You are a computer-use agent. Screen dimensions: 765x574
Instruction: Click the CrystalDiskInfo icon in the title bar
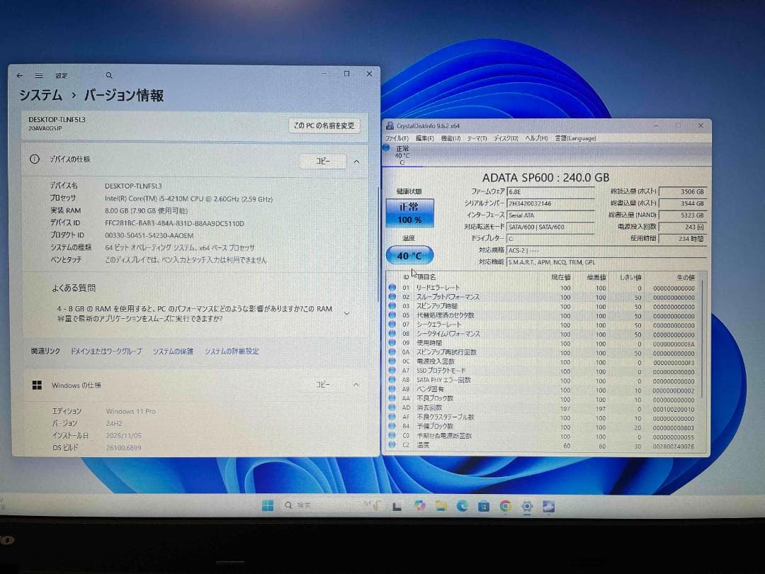pos(390,125)
